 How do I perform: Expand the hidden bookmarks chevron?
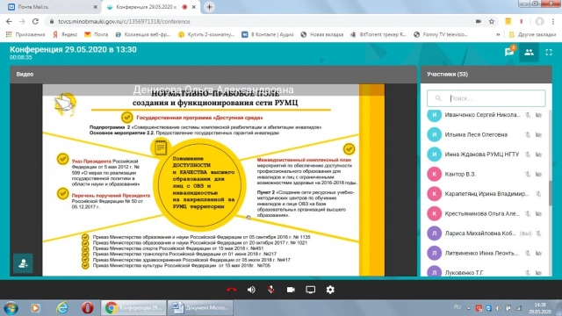498,34
